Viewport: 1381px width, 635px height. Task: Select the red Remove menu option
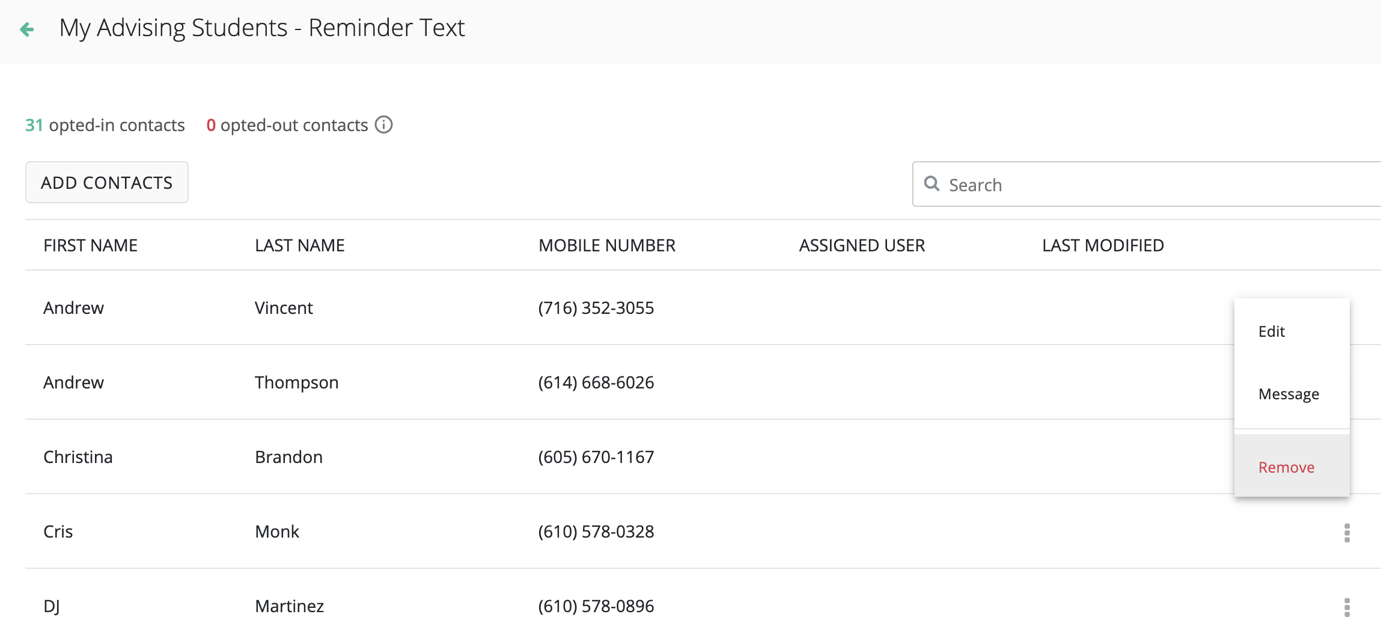point(1286,467)
